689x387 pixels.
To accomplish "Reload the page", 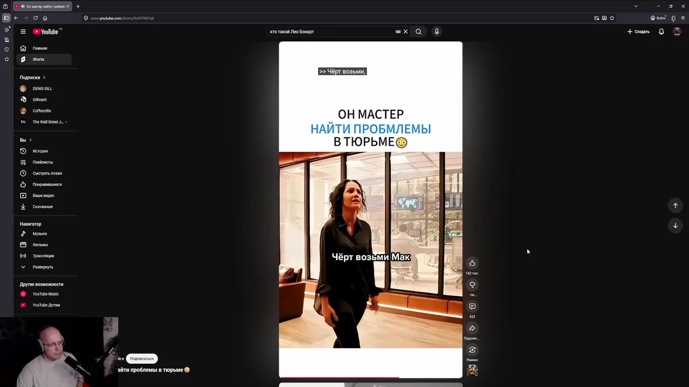I will pyautogui.click(x=35, y=18).
